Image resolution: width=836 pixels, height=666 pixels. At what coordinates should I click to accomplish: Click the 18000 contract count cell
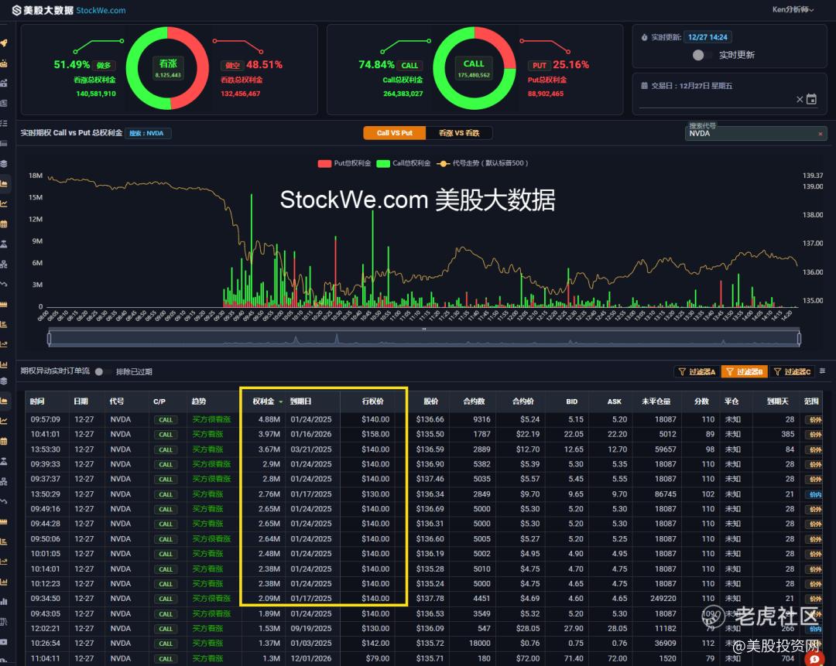point(479,644)
